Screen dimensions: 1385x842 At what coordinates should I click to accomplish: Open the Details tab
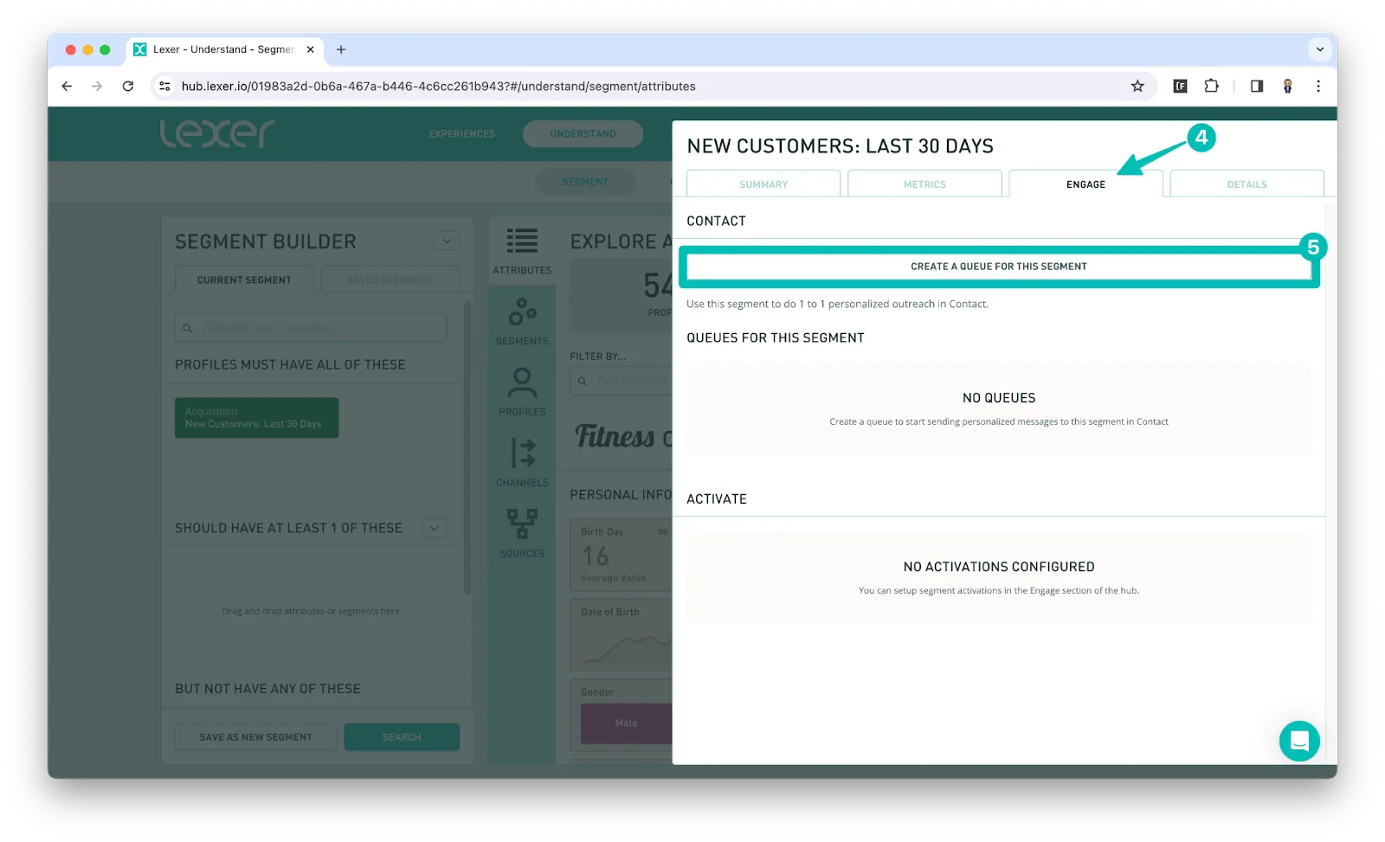pos(1246,183)
